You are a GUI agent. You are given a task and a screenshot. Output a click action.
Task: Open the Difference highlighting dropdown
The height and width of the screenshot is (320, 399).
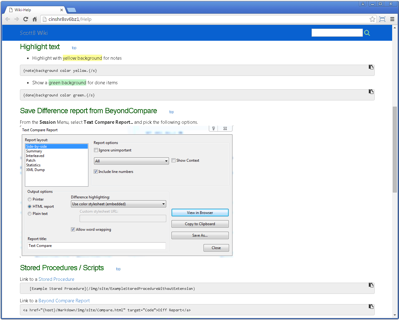[x=119, y=204]
